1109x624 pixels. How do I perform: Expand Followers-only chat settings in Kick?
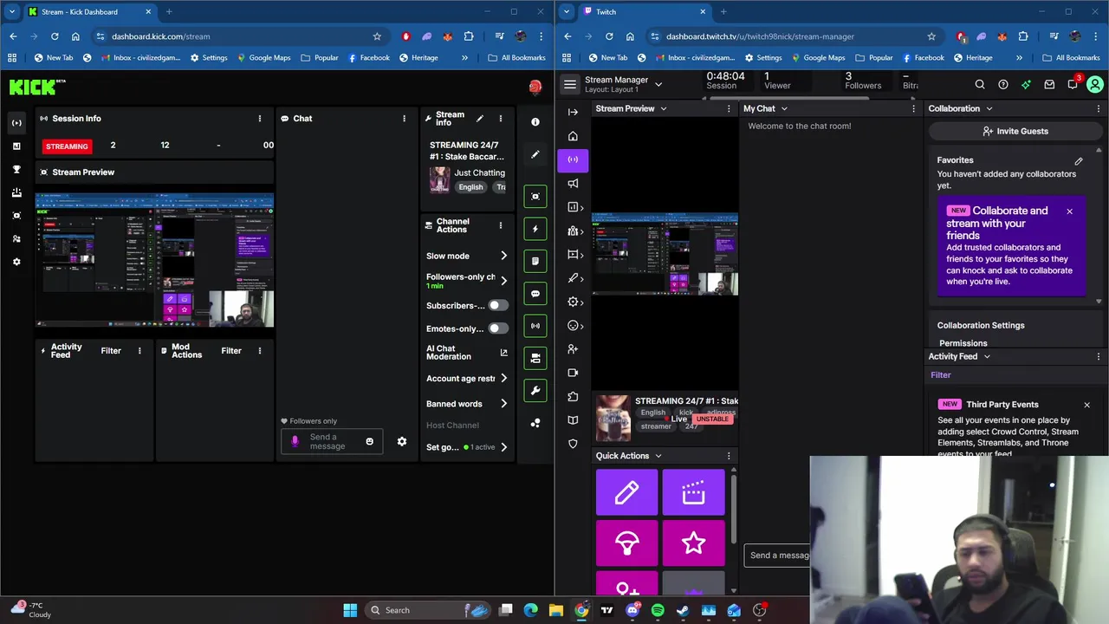pos(503,281)
